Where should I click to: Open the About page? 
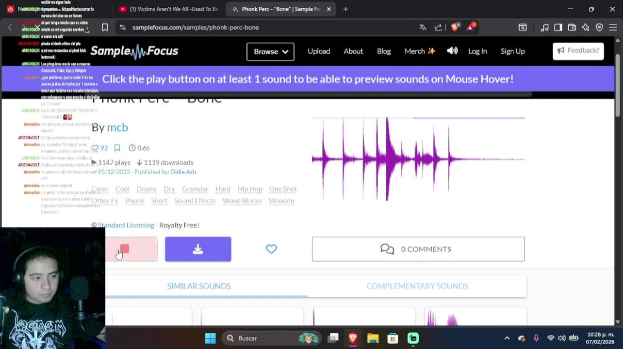[353, 51]
